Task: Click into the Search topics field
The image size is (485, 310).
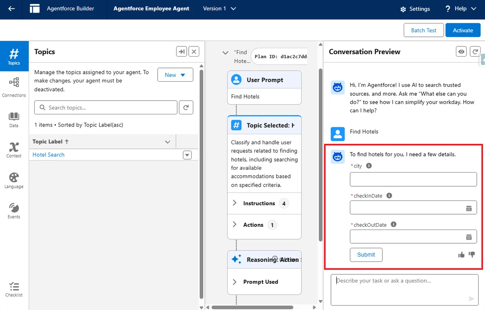Action: (x=106, y=108)
